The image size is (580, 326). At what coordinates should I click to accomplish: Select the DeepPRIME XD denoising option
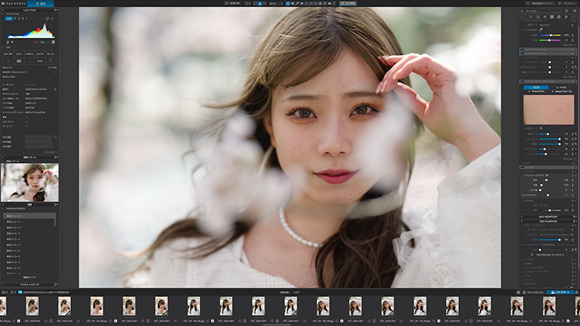(x=562, y=91)
